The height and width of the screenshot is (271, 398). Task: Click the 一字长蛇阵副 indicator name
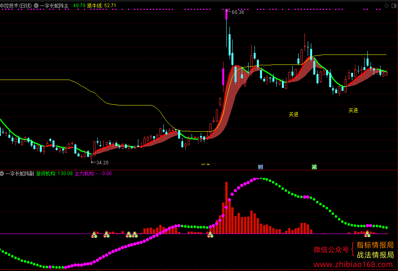[x=19, y=174]
